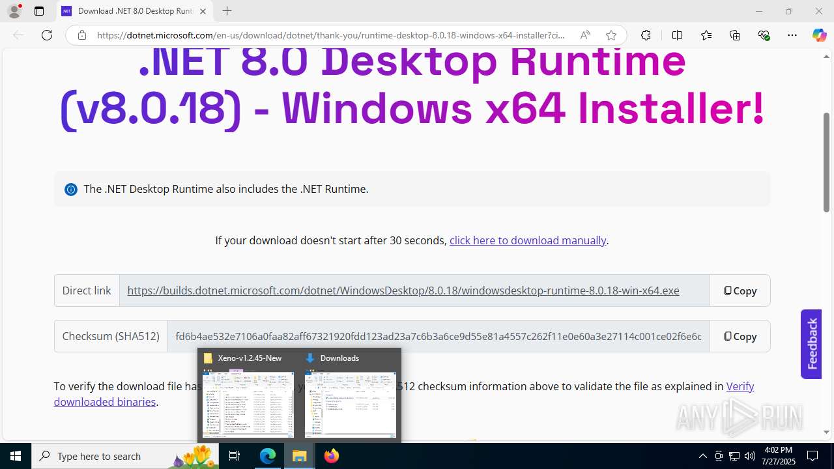Enable Read aloud in address bar
This screenshot has height=469, width=834.
coord(585,35)
